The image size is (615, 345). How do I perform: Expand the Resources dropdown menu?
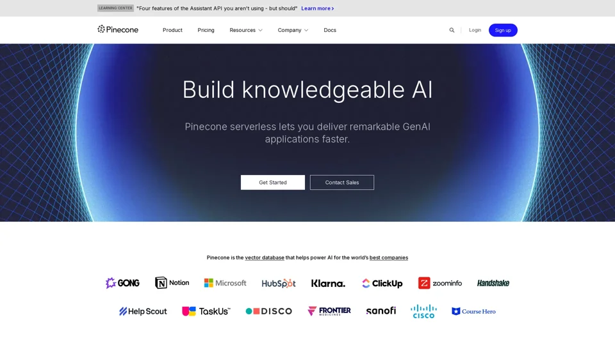(246, 30)
